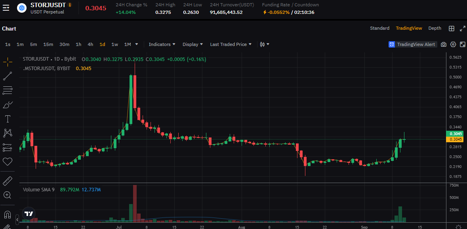Image resolution: width=467 pixels, height=229 pixels.
Task: Select the 1s timeframe
Action: (x=8, y=44)
